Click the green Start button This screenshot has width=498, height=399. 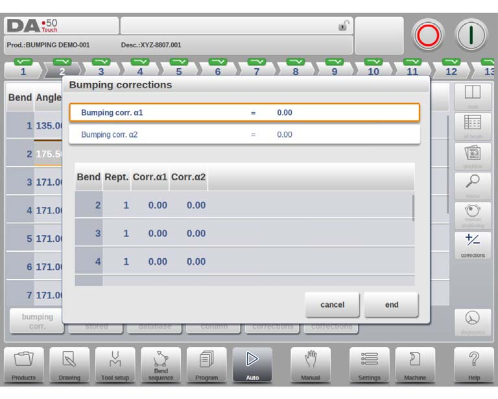471,35
